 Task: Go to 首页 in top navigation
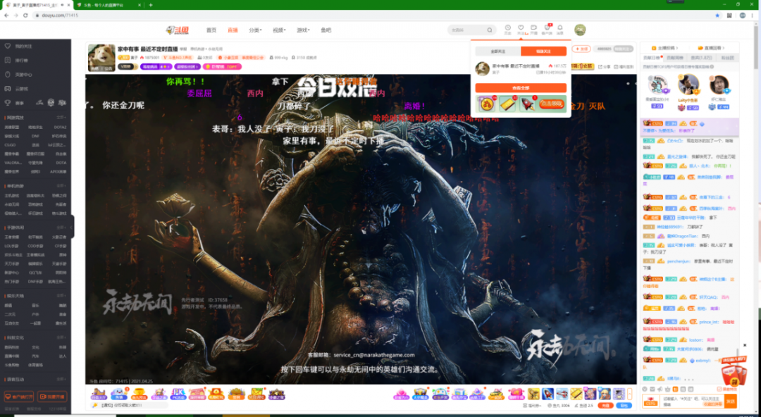(211, 30)
